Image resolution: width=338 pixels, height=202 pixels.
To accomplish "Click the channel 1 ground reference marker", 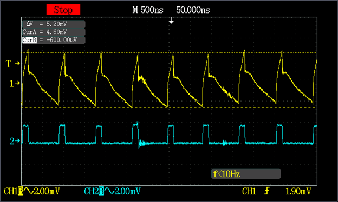I will tap(15, 83).
